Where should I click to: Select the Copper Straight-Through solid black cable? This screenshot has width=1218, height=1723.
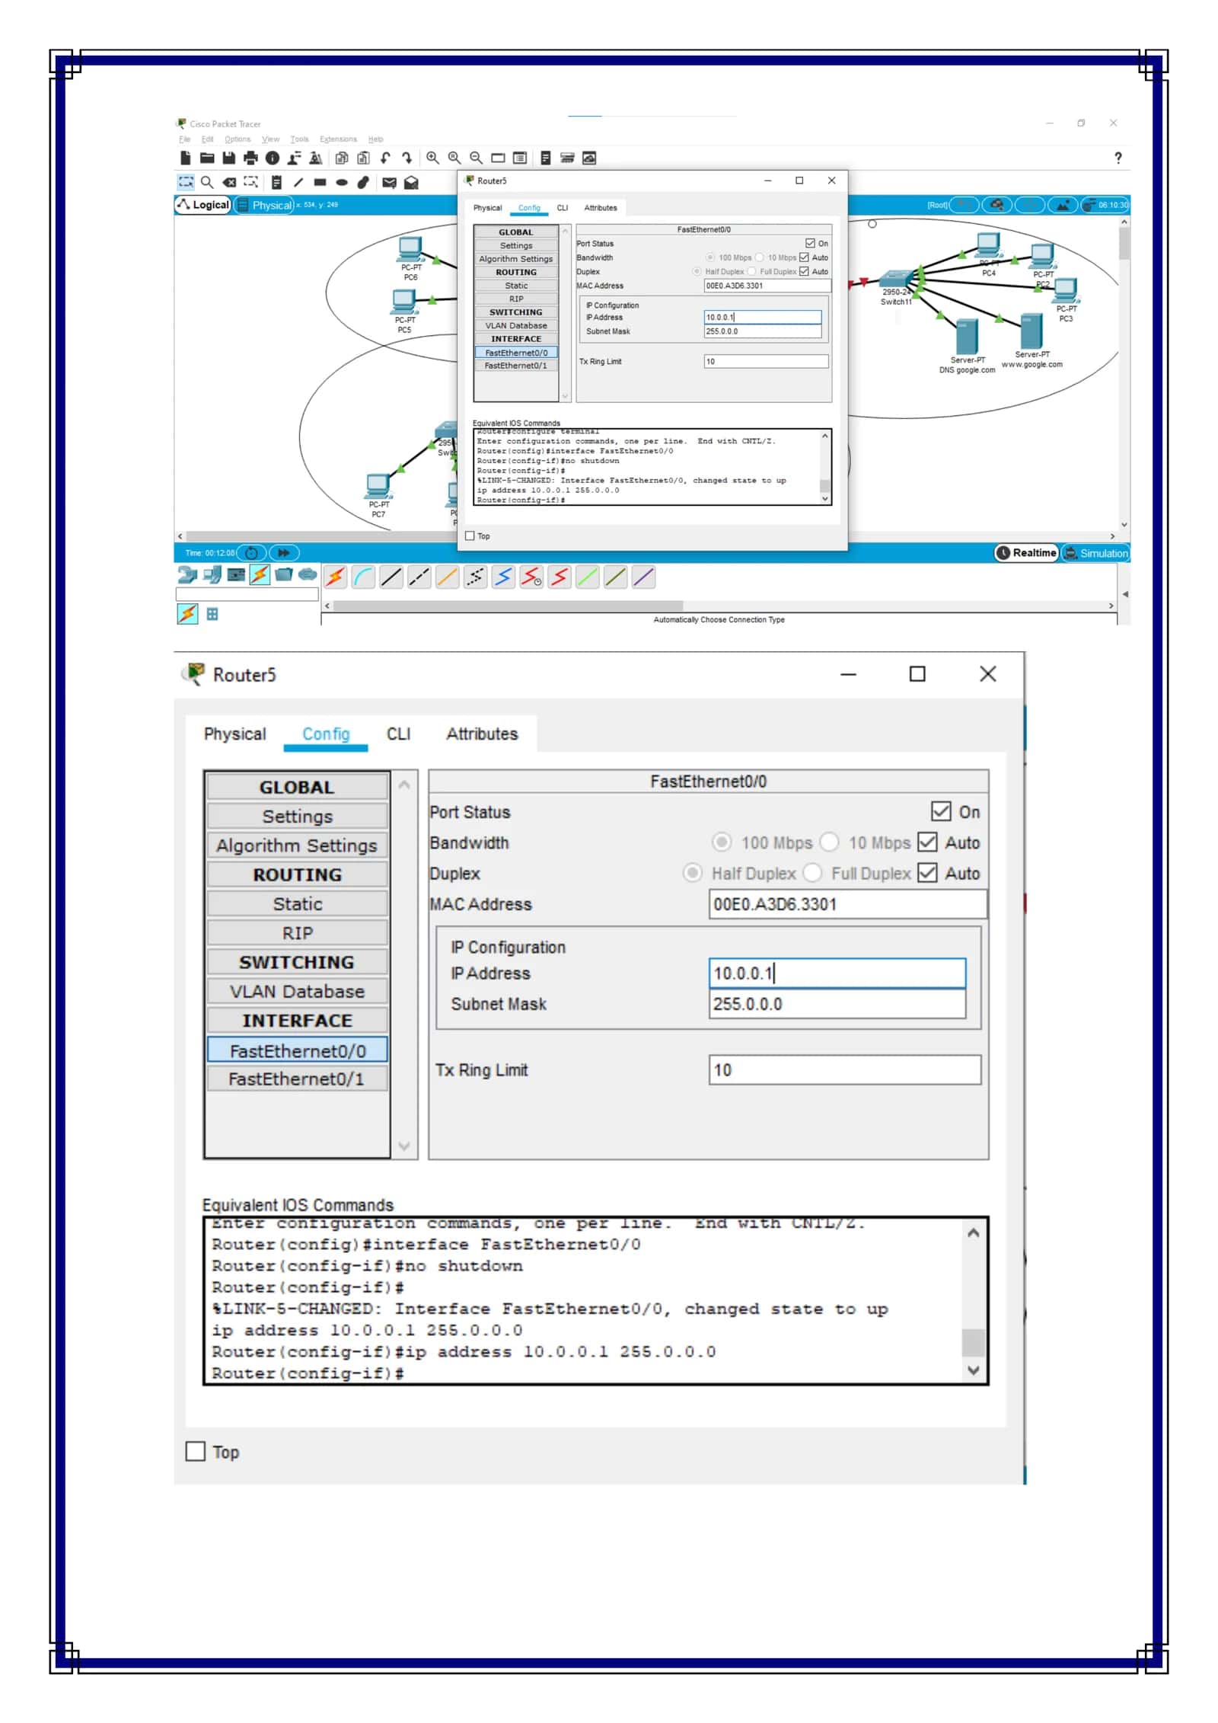tap(391, 577)
